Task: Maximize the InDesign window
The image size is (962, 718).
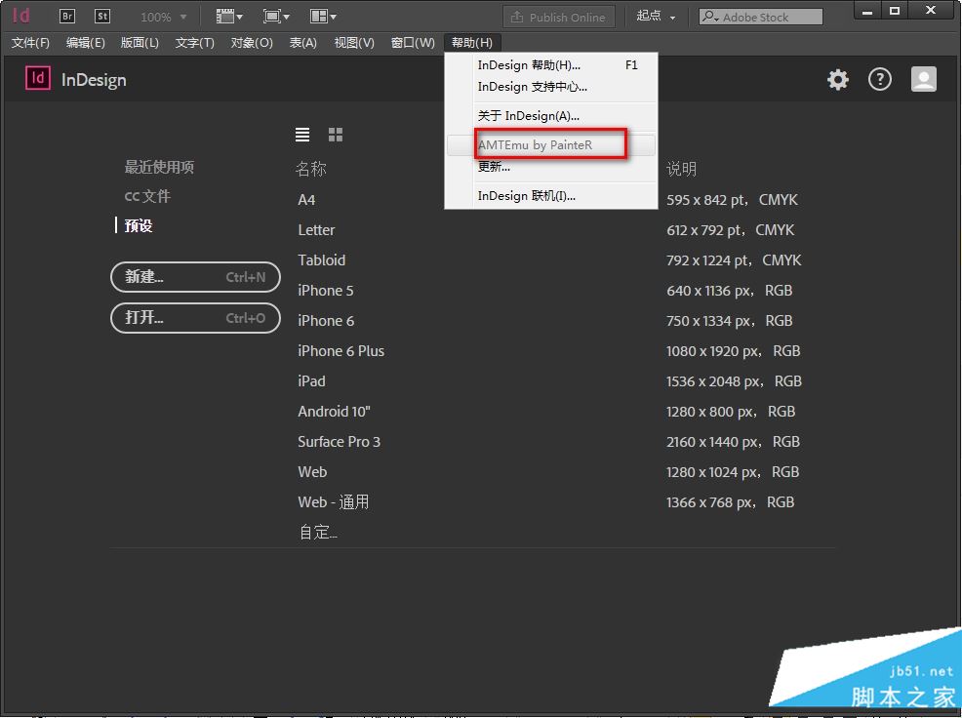Action: pos(895,11)
